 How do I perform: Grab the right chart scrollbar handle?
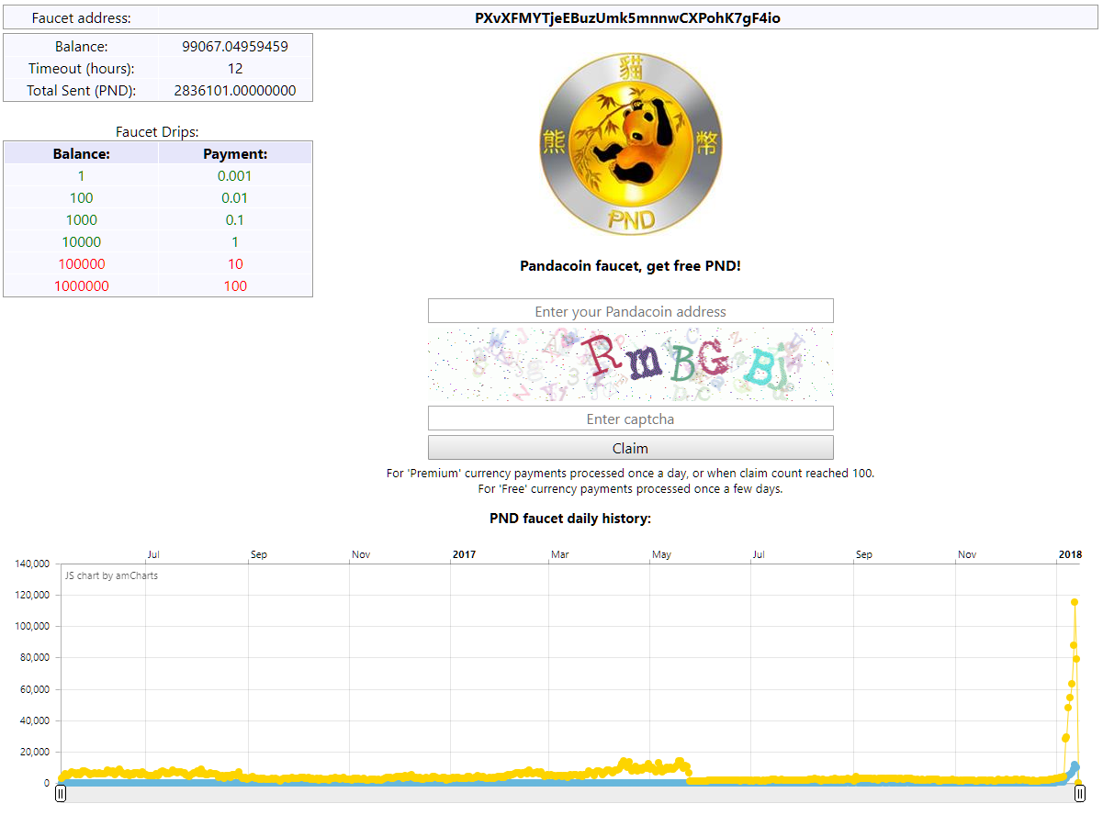point(1080,794)
